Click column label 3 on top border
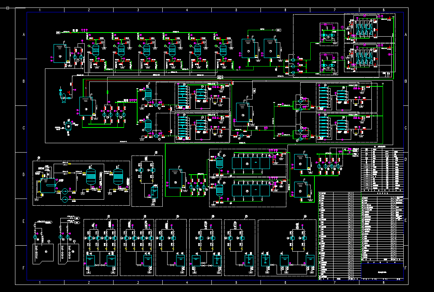The width and height of the screenshot is (434, 292). tap(138, 10)
